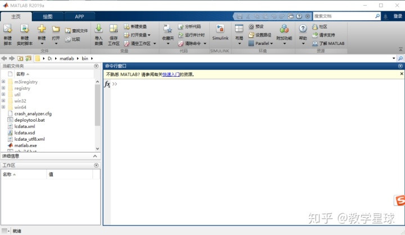Click the browse for folder icon
The width and height of the screenshot is (405, 235).
pos(29,58)
